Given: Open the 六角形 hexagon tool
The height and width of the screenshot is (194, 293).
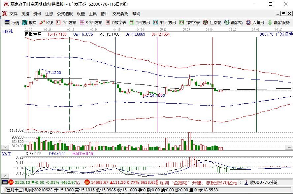Looking at the screenshot, I should (255, 23).
